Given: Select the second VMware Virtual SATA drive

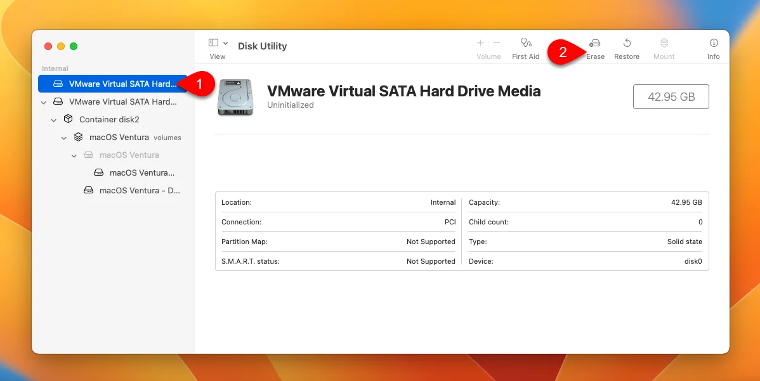Looking at the screenshot, I should coord(112,101).
